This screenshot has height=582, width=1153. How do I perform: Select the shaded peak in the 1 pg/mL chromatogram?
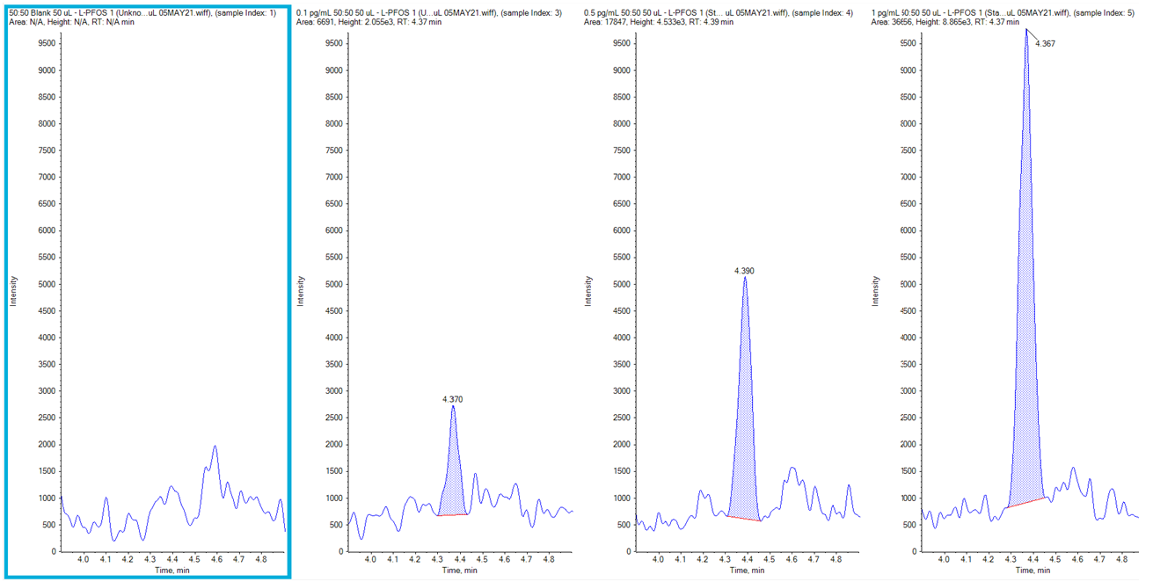1026,352
